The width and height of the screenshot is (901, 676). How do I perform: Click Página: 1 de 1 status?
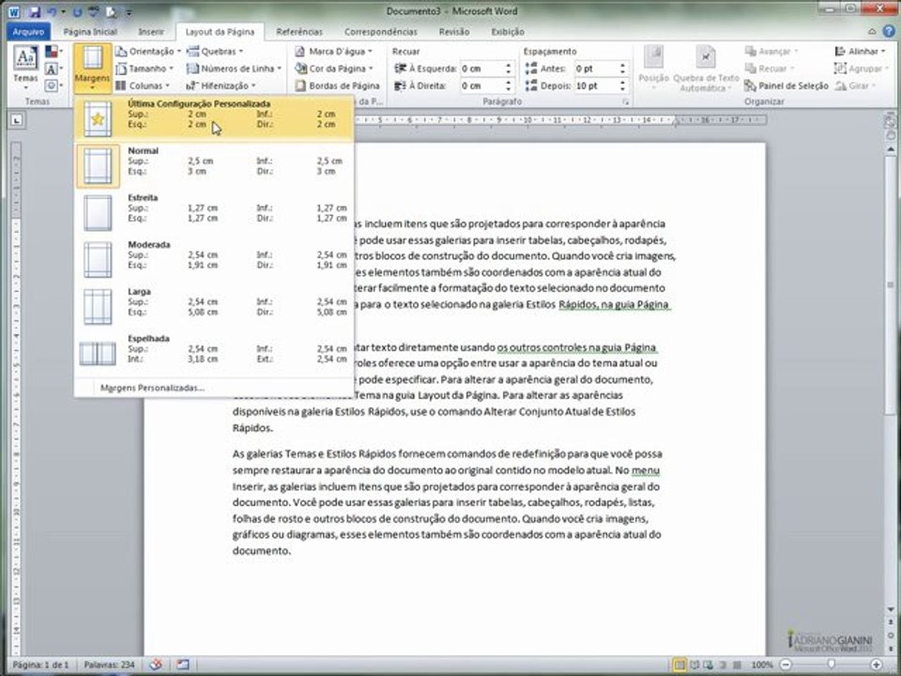(x=40, y=665)
